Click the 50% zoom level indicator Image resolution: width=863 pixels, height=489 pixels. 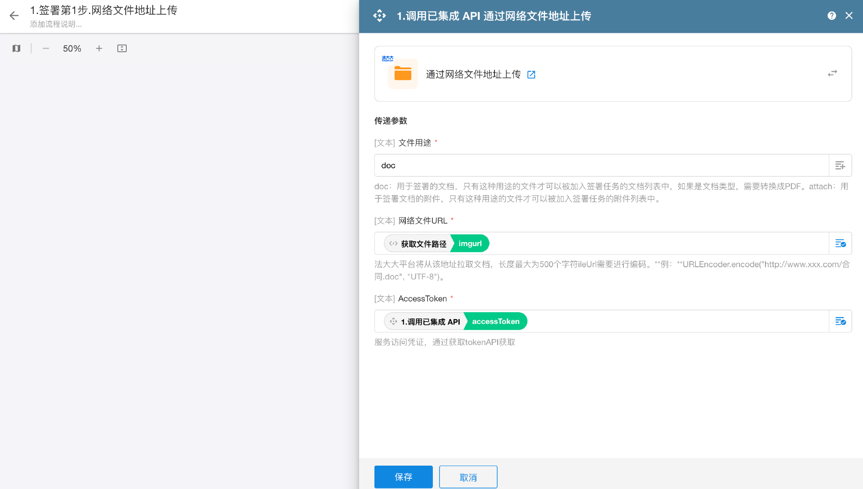(72, 49)
